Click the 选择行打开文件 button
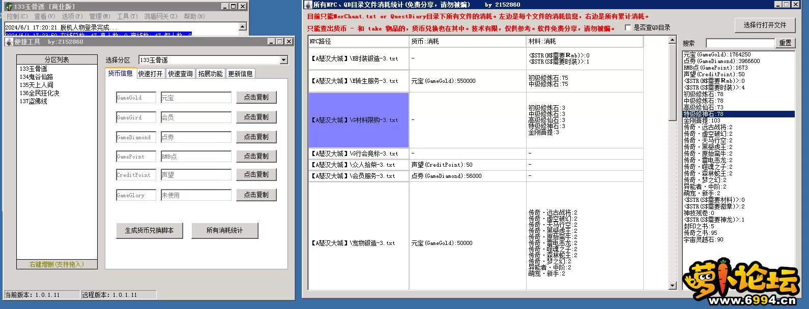 click(x=765, y=25)
